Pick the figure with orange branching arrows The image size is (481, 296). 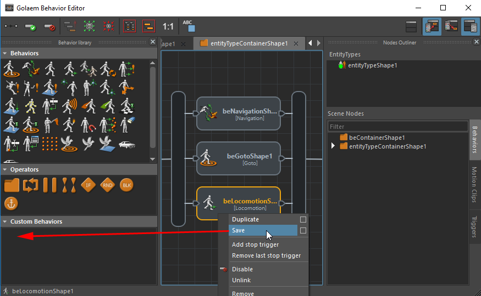pos(126,88)
